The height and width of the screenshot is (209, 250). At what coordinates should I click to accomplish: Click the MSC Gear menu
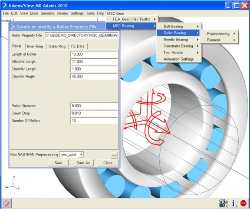[x=115, y=13]
